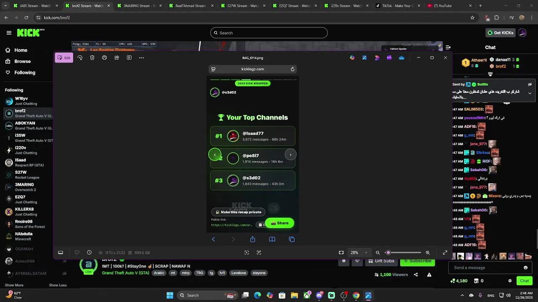Open ABOKYAN channel in Following list
Image resolution: width=538 pixels, height=302 pixels.
[x=27, y=125]
